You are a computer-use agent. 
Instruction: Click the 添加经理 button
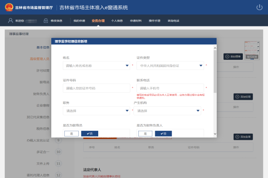(243, 96)
